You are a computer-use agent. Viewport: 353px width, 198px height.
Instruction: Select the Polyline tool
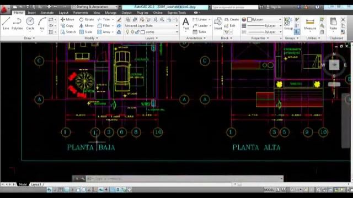pos(17,24)
